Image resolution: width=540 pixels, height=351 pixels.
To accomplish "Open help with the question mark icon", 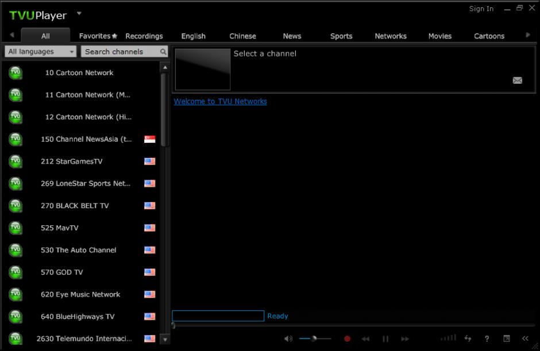I will [x=487, y=339].
